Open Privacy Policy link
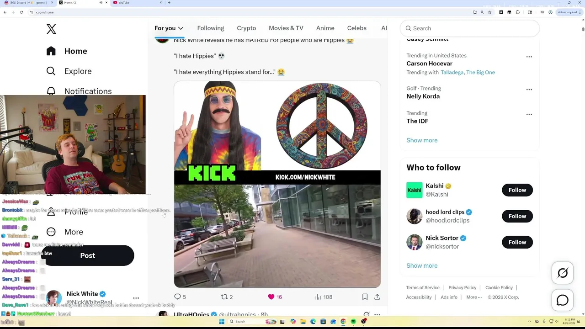Image resolution: width=585 pixels, height=329 pixels. click(x=463, y=287)
